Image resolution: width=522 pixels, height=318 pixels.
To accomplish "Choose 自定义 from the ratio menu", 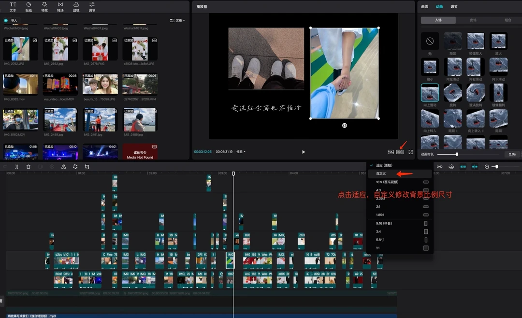I will pyautogui.click(x=382, y=173).
